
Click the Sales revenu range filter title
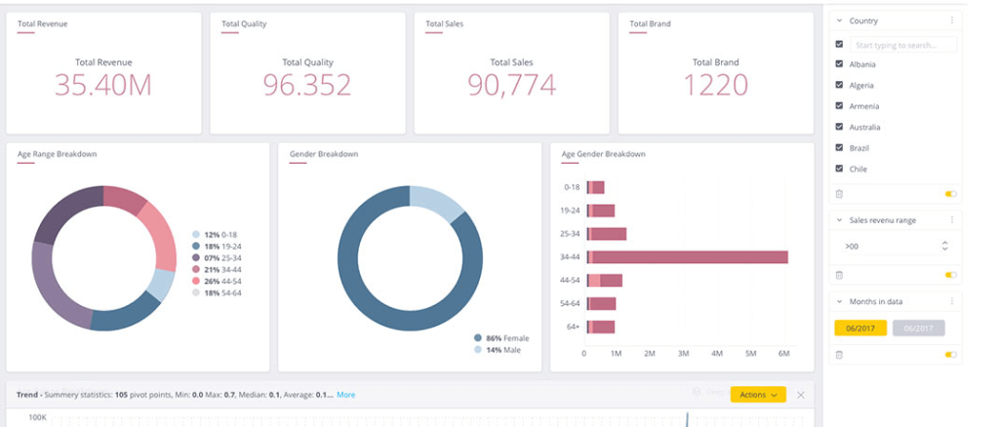(882, 220)
